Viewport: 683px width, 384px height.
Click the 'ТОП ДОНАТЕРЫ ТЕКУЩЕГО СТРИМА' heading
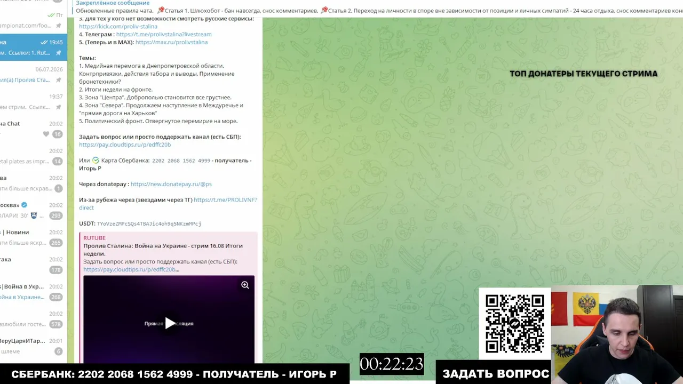[x=584, y=74]
